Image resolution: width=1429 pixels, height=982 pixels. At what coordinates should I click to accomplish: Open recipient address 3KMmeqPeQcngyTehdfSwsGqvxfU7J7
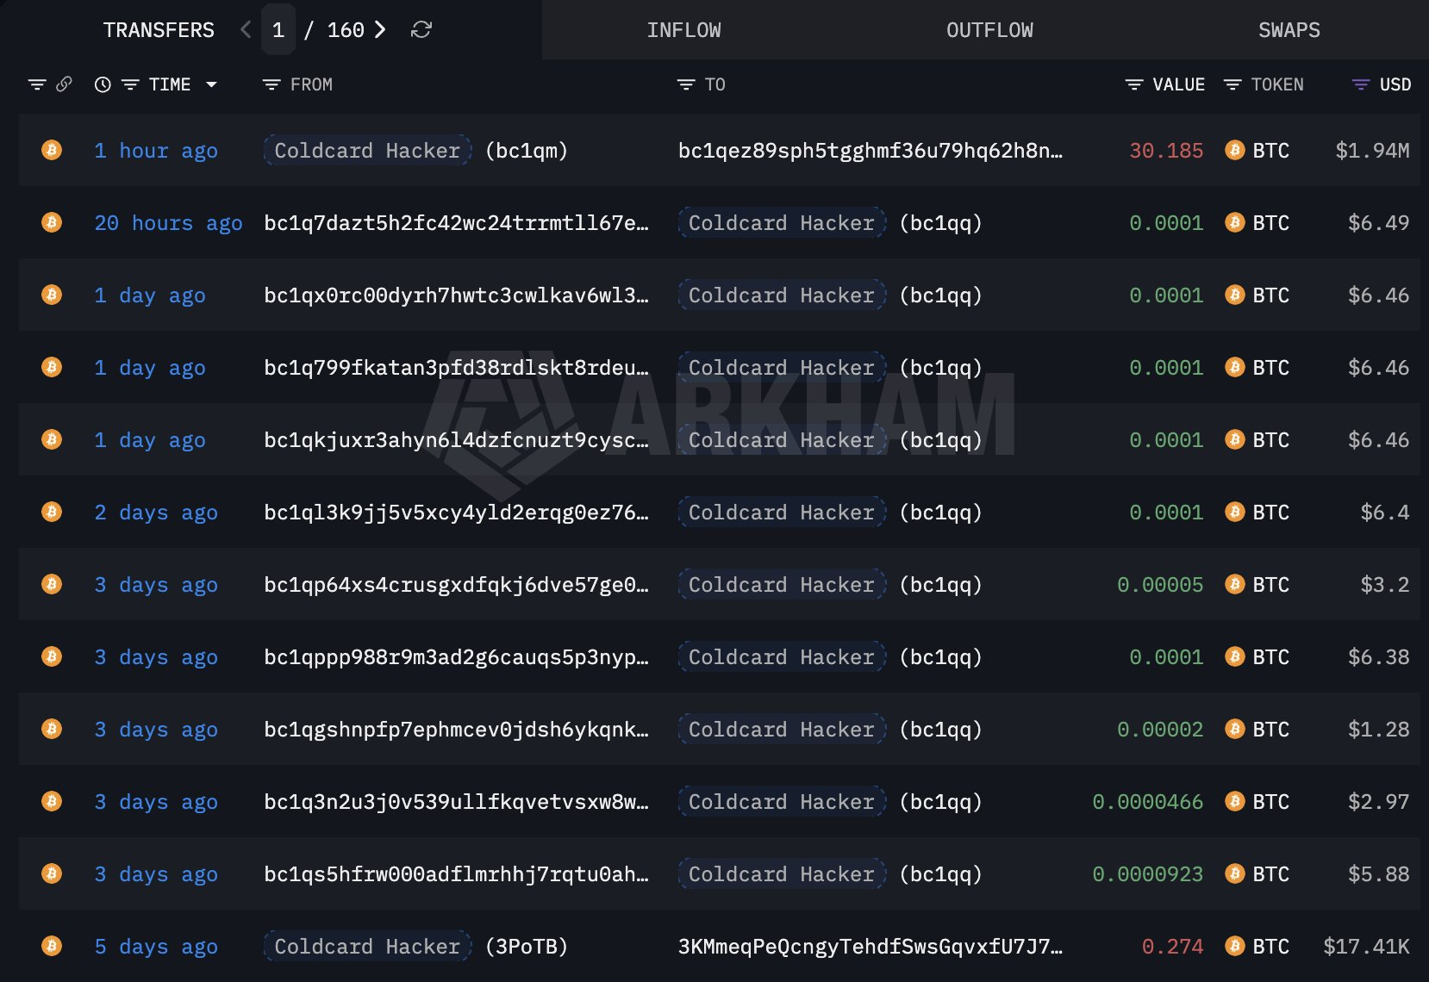pos(871,947)
